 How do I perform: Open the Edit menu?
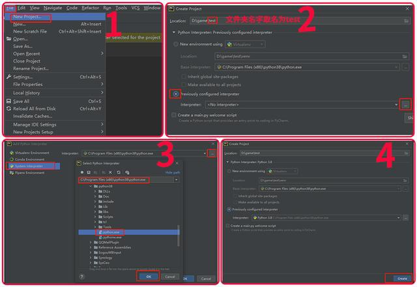click(22, 8)
